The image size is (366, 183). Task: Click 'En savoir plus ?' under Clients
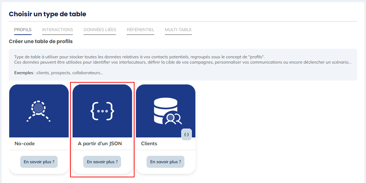point(165,162)
